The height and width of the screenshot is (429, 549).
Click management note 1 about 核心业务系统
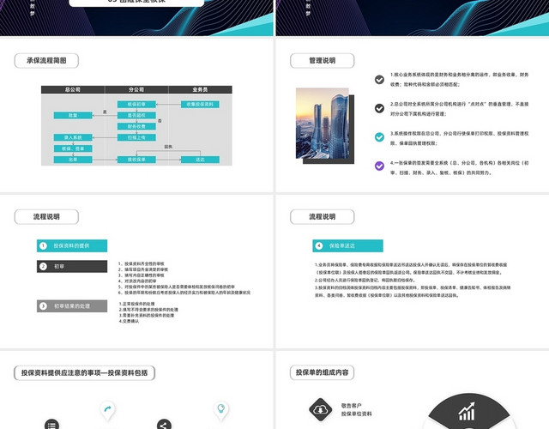point(460,80)
